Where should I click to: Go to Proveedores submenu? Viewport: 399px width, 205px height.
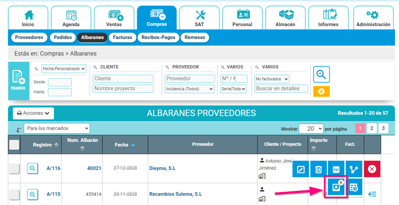point(29,37)
